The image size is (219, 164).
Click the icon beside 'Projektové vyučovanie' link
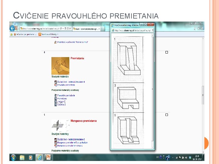(x=55, y=42)
